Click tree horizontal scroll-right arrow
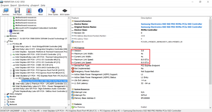212x112 pixels. pyautogui.click(x=66, y=108)
